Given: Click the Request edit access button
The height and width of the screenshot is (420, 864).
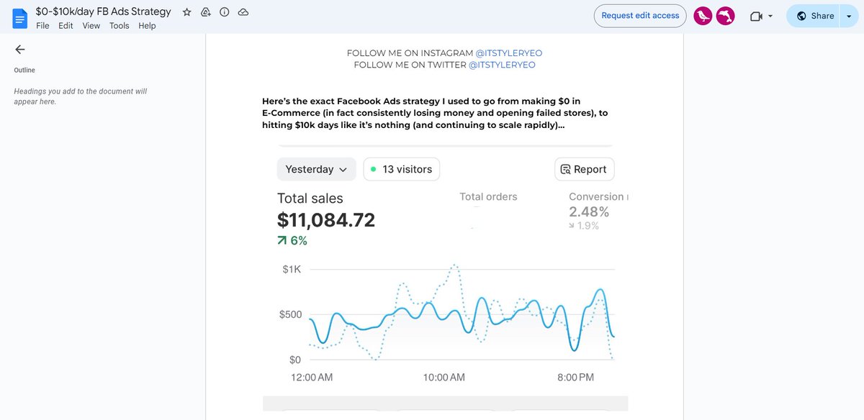Looking at the screenshot, I should click(x=639, y=15).
